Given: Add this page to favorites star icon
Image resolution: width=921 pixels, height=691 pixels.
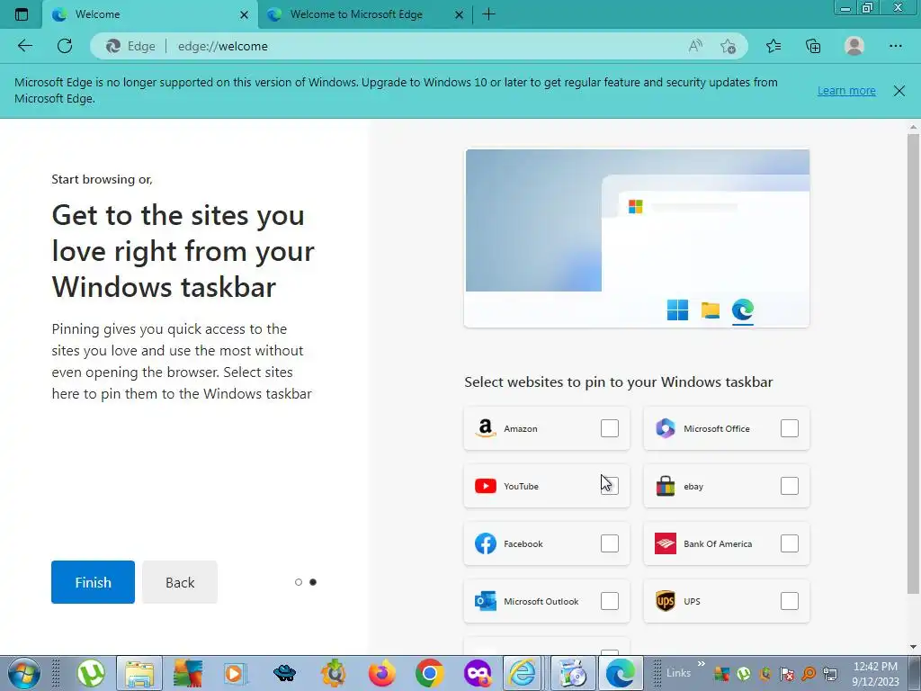Looking at the screenshot, I should 729,46.
